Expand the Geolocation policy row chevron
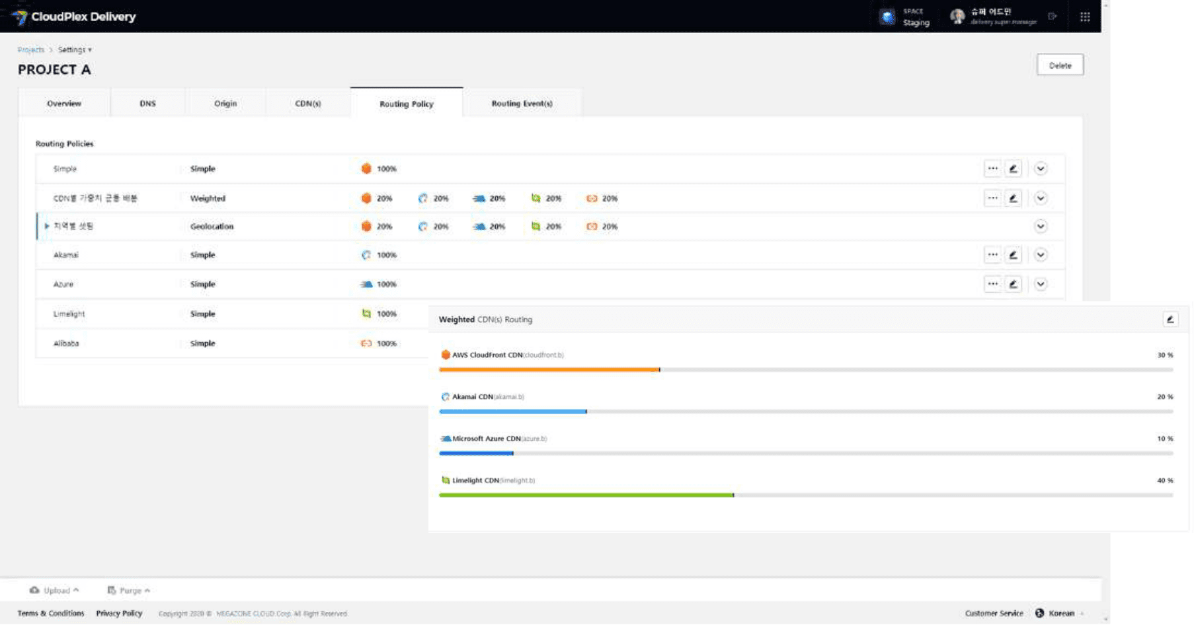The width and height of the screenshot is (1194, 625). click(x=1040, y=226)
